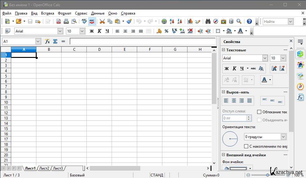306x178 pixels.
Task: Collapse the 'Текстовые' section in sidebar
Action: (x=223, y=50)
